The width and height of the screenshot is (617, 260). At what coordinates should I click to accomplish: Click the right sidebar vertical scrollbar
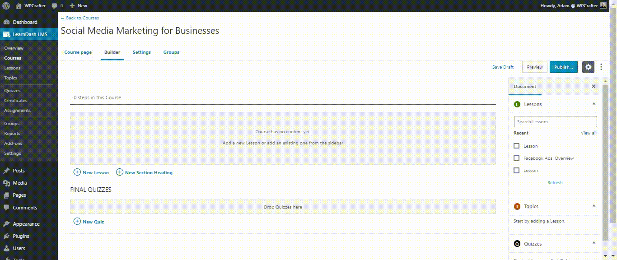pos(605,162)
